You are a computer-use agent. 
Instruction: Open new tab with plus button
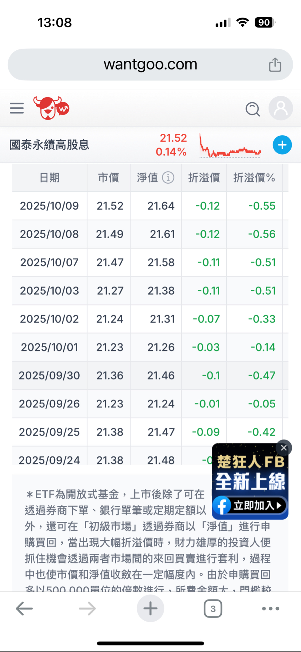pyautogui.click(x=150, y=608)
